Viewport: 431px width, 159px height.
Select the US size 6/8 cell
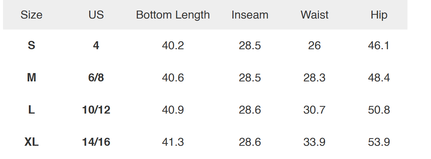point(96,78)
